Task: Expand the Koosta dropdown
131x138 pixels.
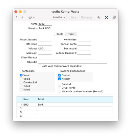Action: pyautogui.click(x=59, y=17)
